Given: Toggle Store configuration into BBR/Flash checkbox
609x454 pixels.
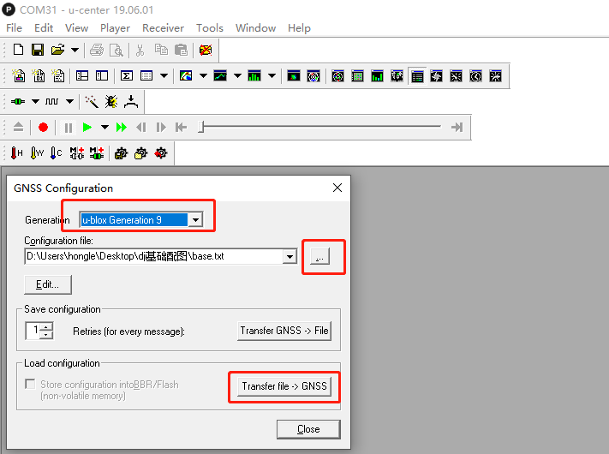Looking at the screenshot, I should click(x=30, y=384).
